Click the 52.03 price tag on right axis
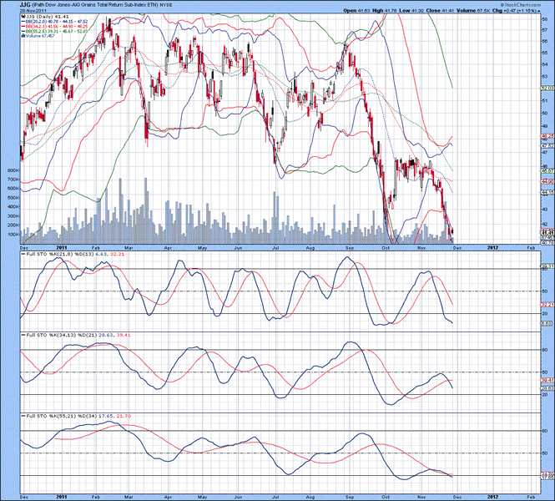 click(x=547, y=88)
